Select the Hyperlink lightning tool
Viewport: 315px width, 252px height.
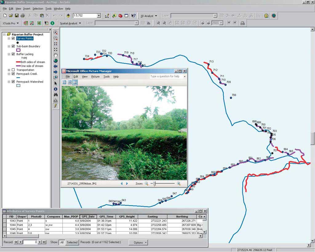[56, 106]
